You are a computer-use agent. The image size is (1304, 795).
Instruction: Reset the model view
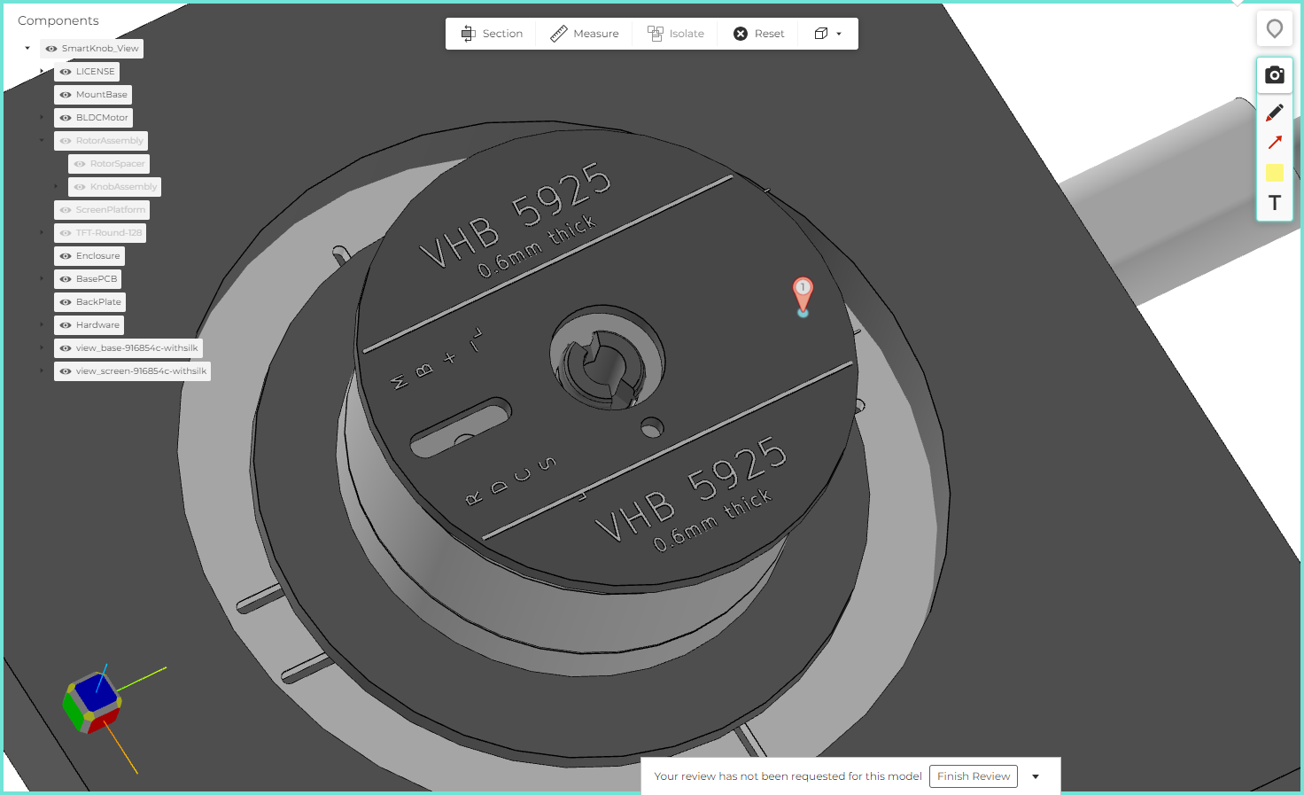point(759,34)
